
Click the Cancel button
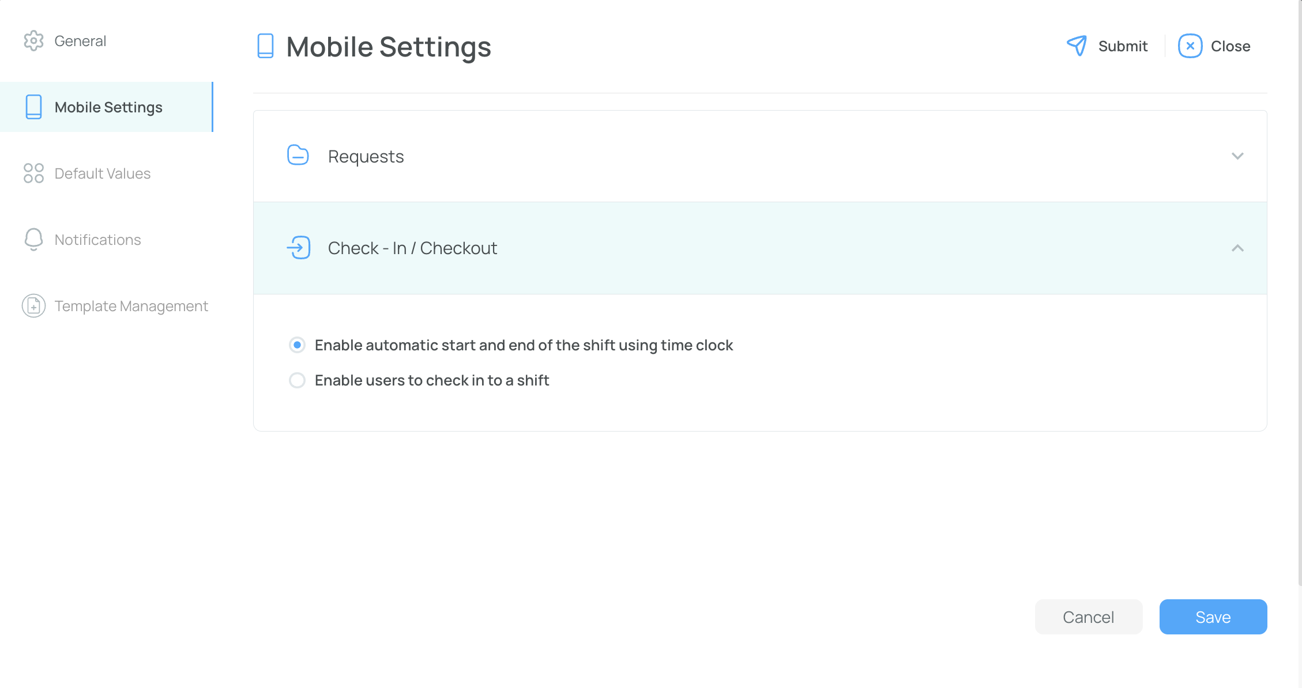coord(1089,617)
